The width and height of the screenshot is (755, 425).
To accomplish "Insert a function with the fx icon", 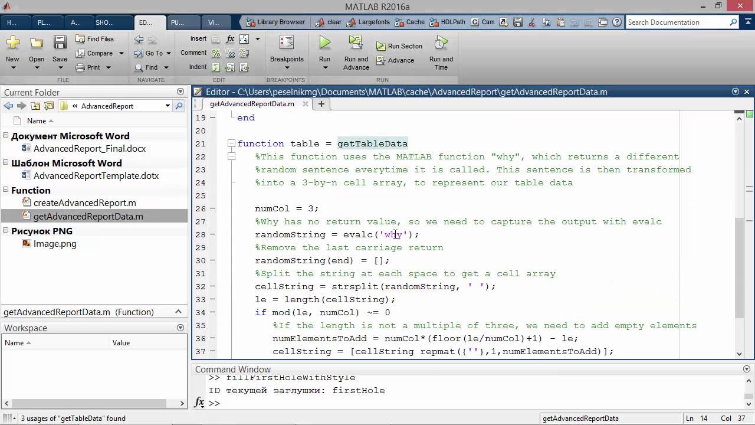I will coord(230,39).
